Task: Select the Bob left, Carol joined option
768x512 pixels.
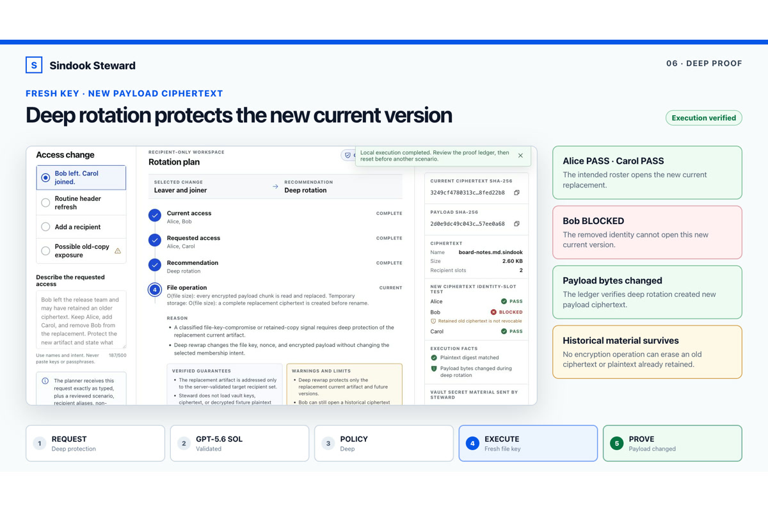Action: [81, 177]
